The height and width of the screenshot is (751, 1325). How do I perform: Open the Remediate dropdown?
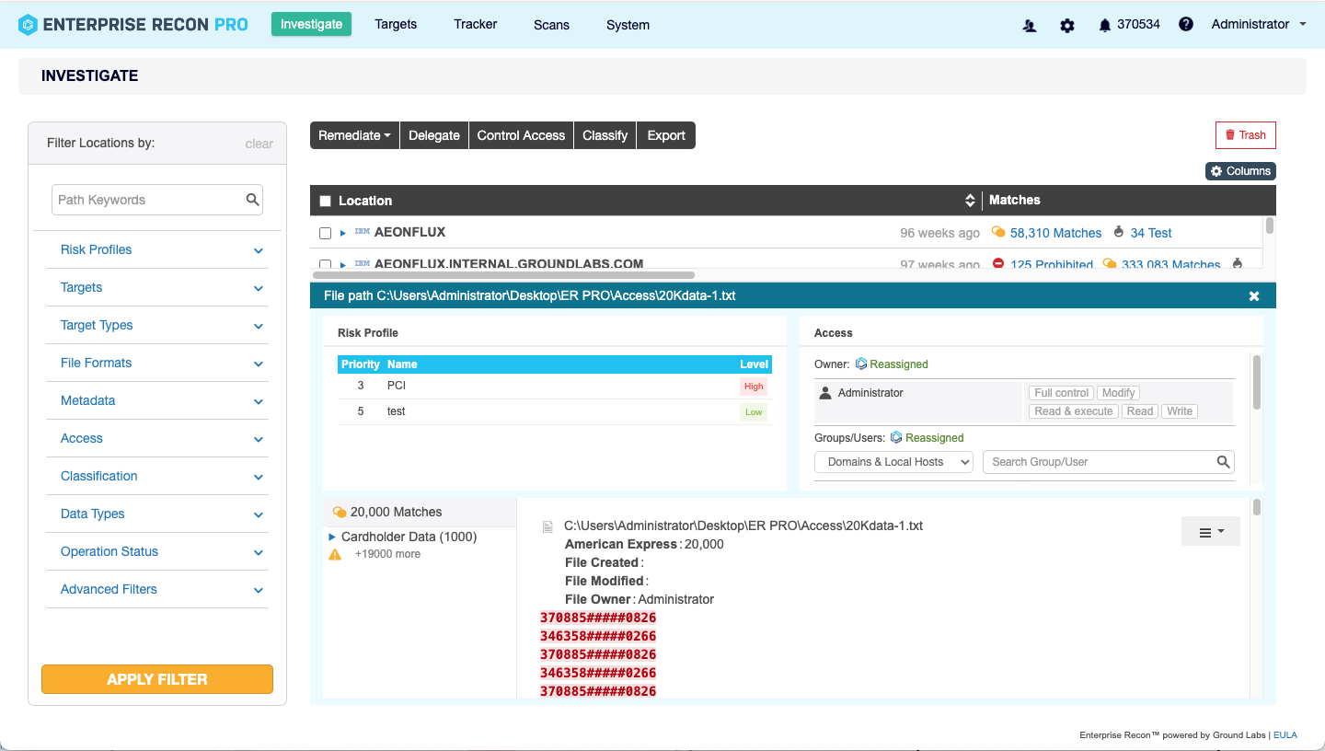354,135
